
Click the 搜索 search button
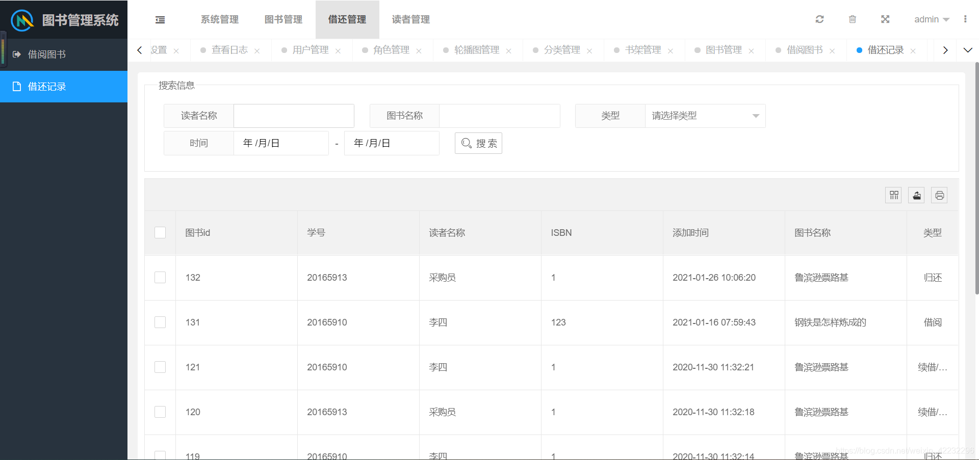(x=478, y=143)
